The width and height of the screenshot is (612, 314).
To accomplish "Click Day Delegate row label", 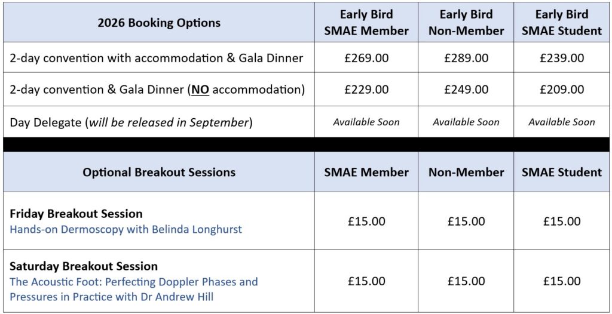I will point(131,122).
